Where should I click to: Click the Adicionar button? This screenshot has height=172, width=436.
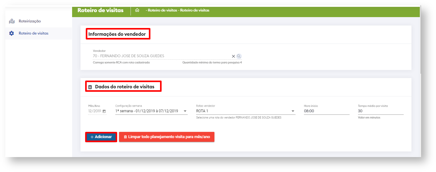point(101,137)
